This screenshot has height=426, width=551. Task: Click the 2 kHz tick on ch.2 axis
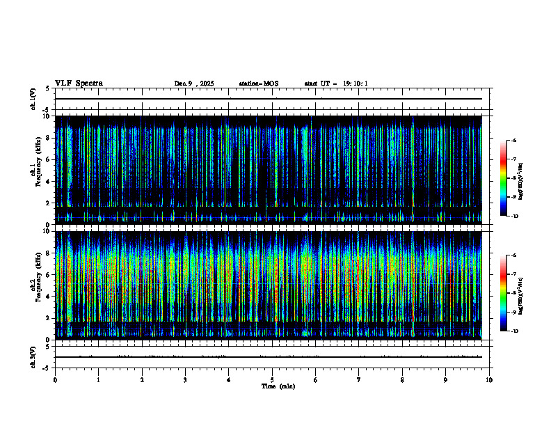click(49, 318)
